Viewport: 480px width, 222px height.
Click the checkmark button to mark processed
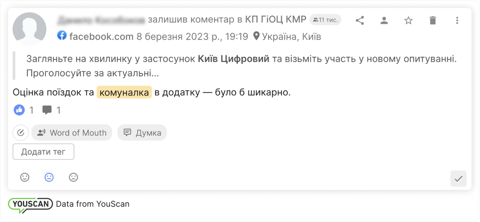458,178
